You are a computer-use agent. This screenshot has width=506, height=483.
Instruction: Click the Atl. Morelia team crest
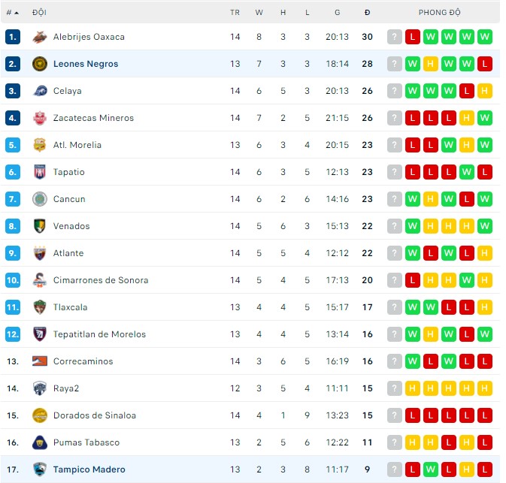pyautogui.click(x=40, y=145)
